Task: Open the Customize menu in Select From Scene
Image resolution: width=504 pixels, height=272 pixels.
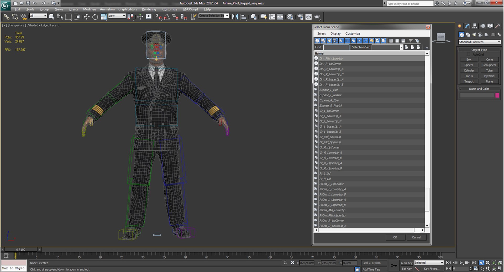Action: pos(353,34)
